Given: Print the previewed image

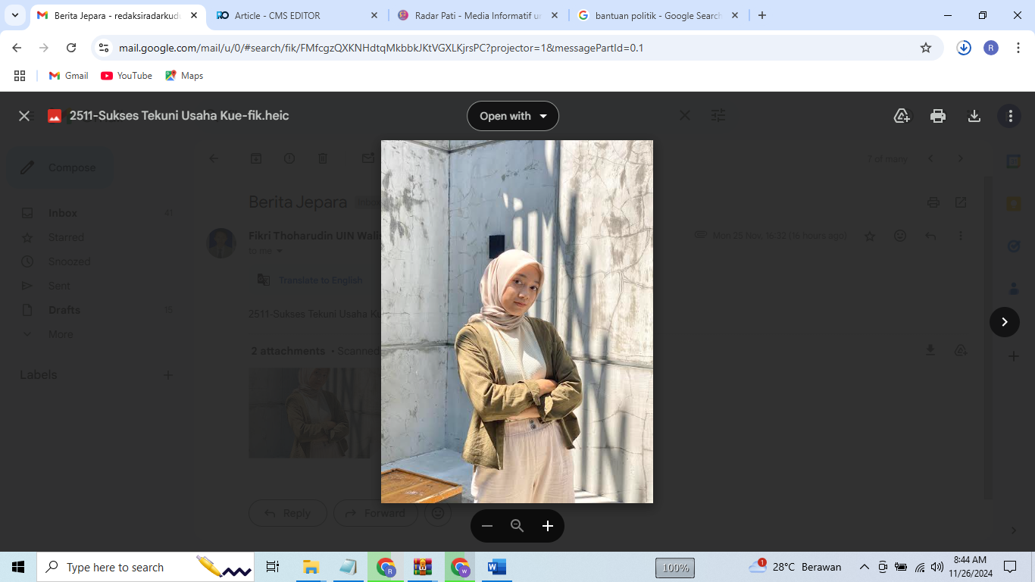Looking at the screenshot, I should point(938,116).
